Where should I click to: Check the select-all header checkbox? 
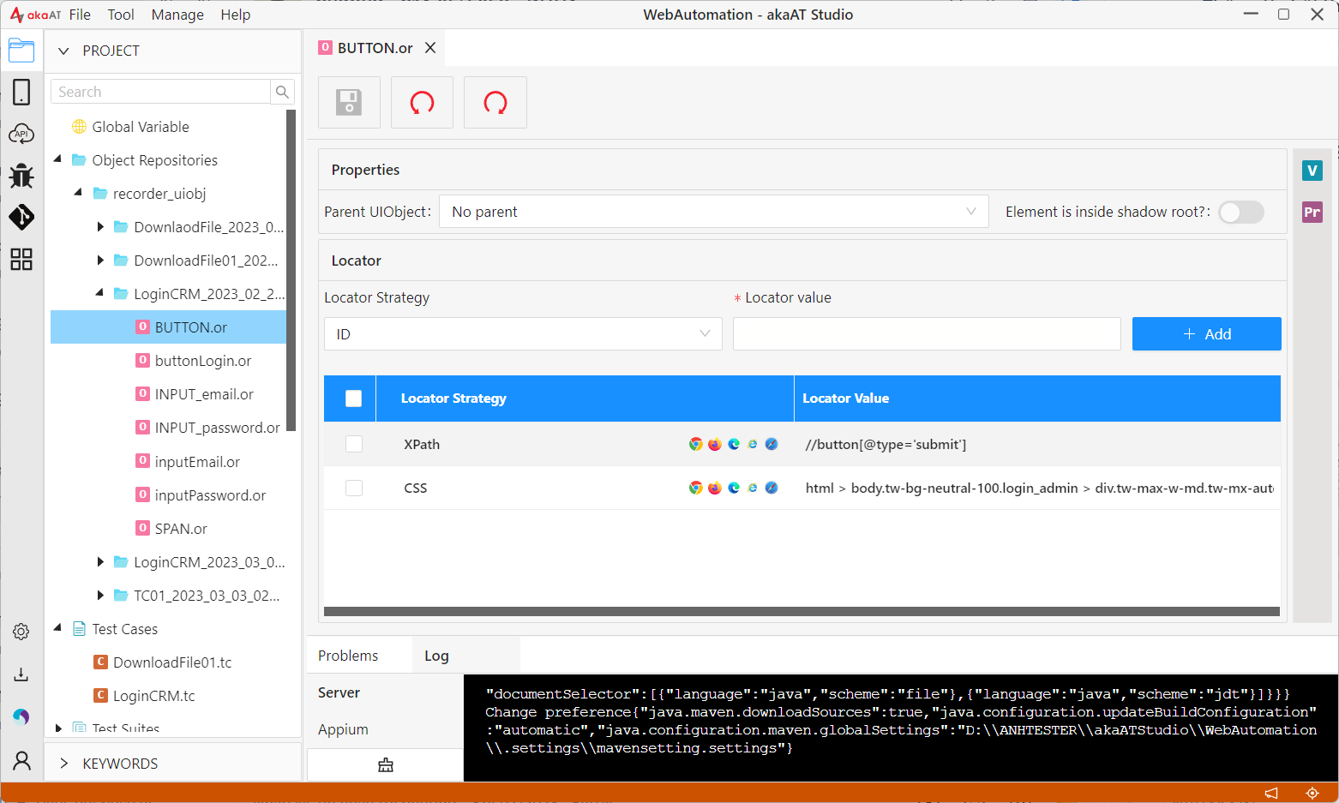pyautogui.click(x=353, y=399)
